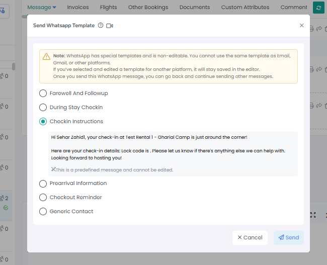Send the WhatsApp template message
The height and width of the screenshot is (265, 327).
pyautogui.click(x=289, y=238)
